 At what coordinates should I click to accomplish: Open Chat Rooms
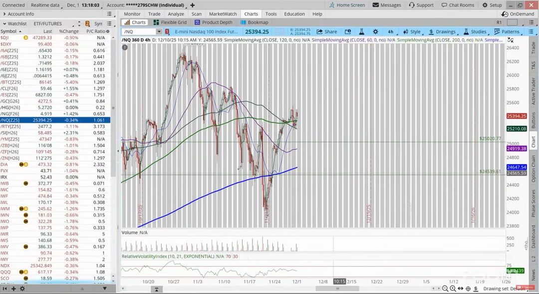coord(458,5)
